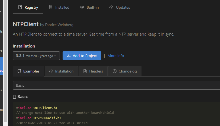The image size is (220, 126).
Task: Click Add to Project button
Action: tap(82, 56)
